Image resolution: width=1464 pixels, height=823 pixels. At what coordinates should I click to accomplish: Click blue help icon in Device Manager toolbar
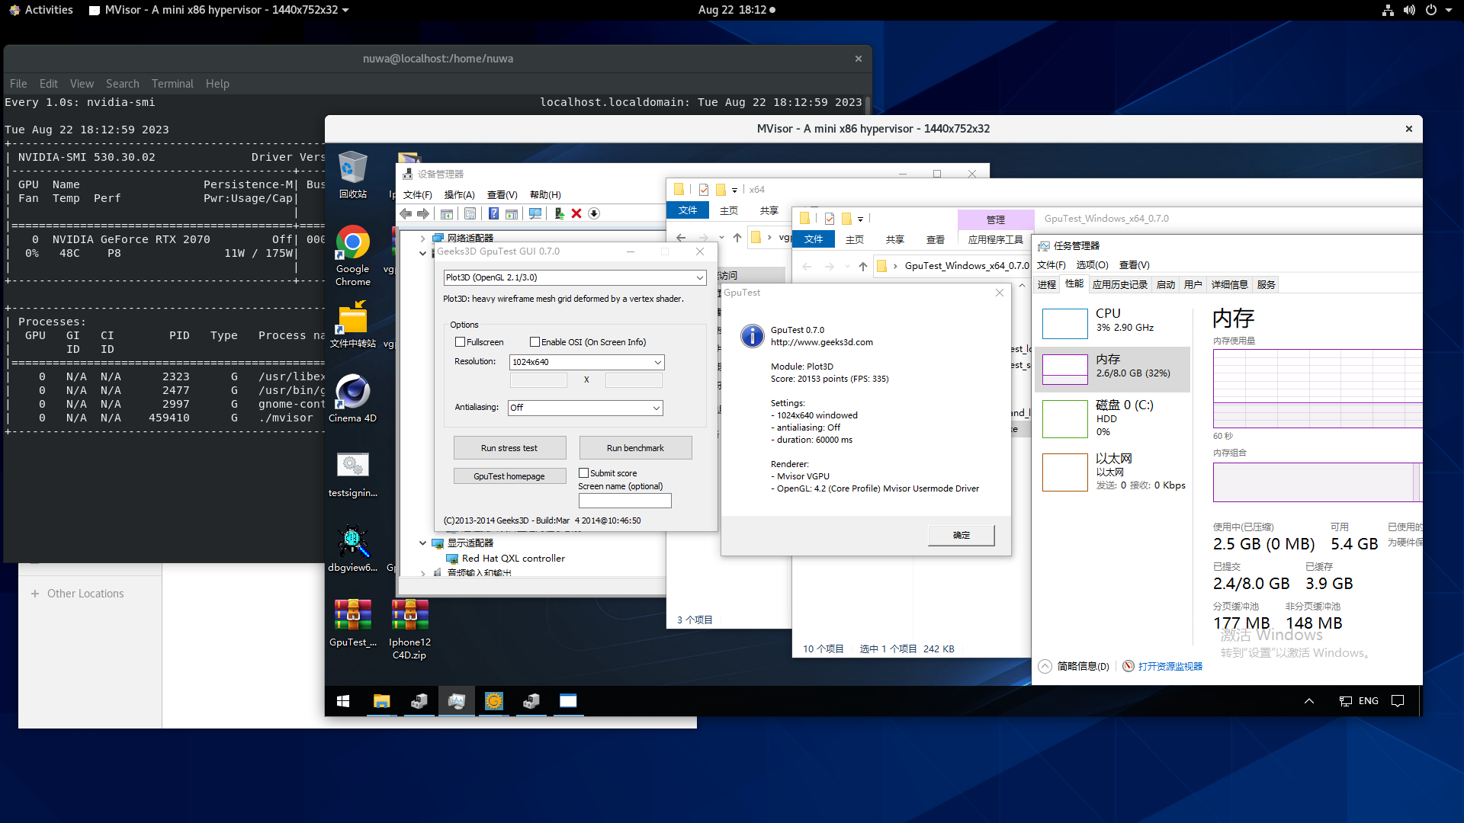(493, 214)
